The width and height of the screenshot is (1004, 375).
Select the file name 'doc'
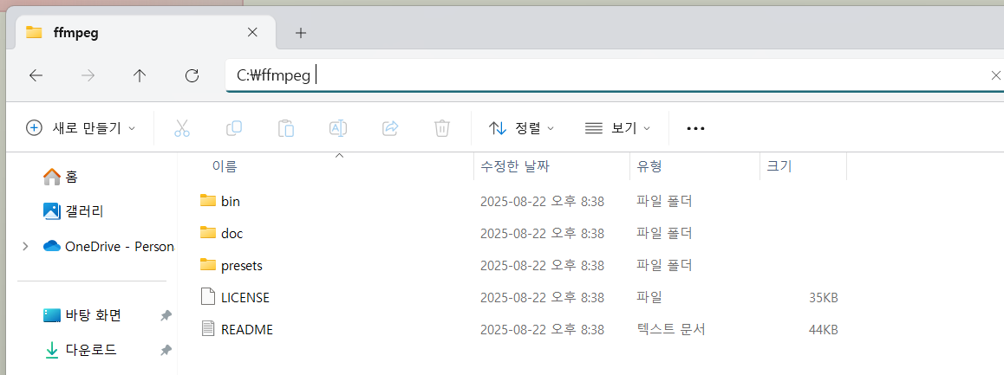[231, 233]
